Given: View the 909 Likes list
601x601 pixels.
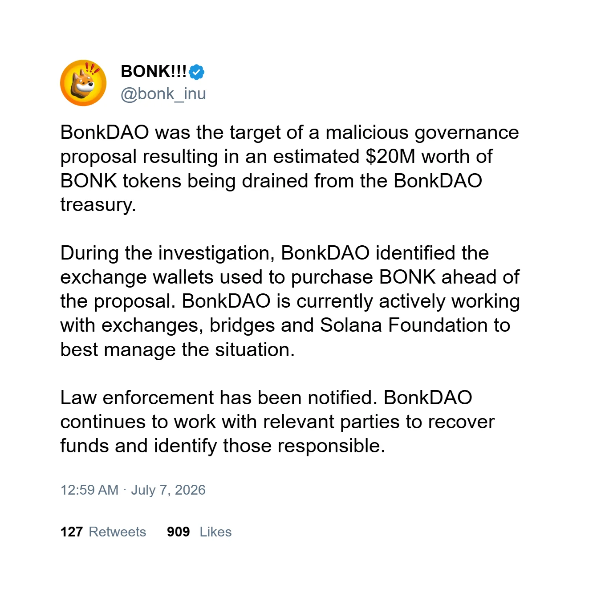Looking at the screenshot, I should coord(199,532).
